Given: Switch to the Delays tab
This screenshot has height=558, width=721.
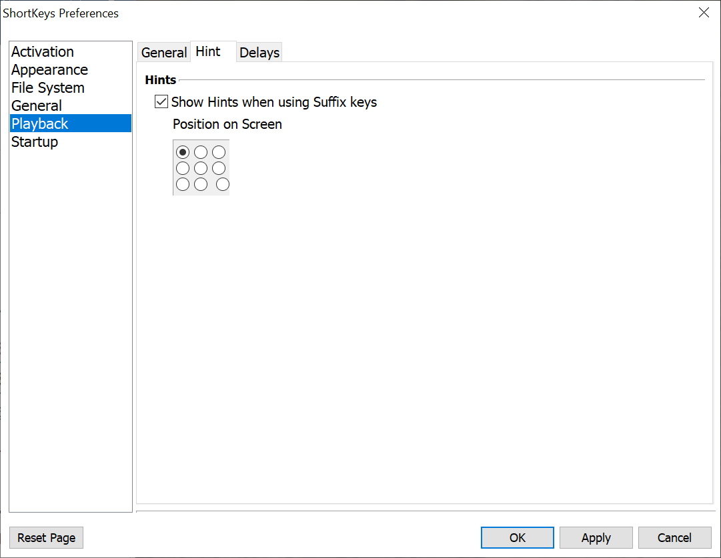Looking at the screenshot, I should (x=259, y=53).
